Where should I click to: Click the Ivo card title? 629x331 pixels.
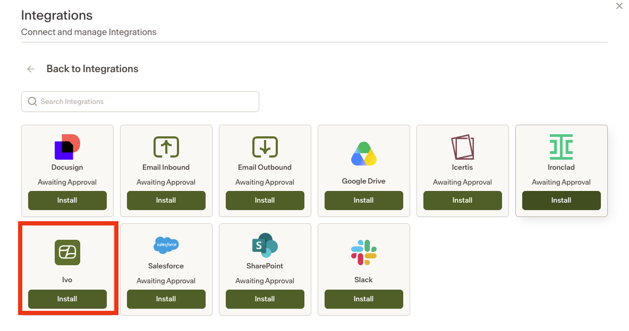(x=67, y=280)
